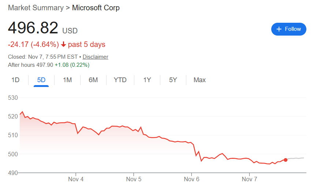317x186 pixels.
Task: Click the 496.82 price value
Action: coord(33,28)
